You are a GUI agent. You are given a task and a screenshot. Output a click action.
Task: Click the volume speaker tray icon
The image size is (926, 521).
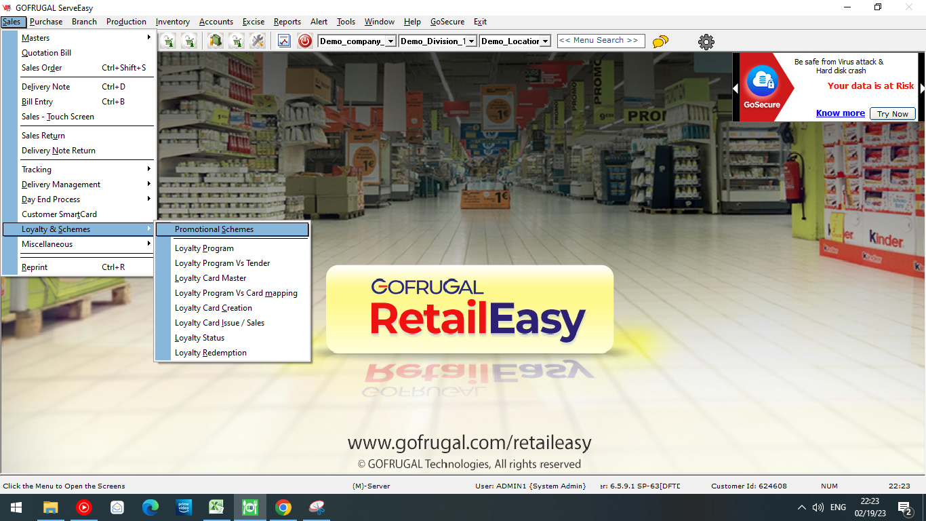point(818,507)
